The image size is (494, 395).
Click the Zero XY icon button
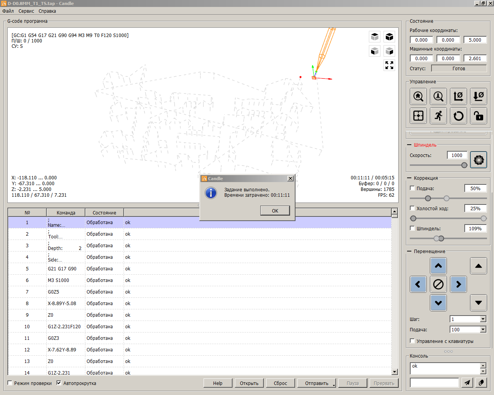(458, 96)
